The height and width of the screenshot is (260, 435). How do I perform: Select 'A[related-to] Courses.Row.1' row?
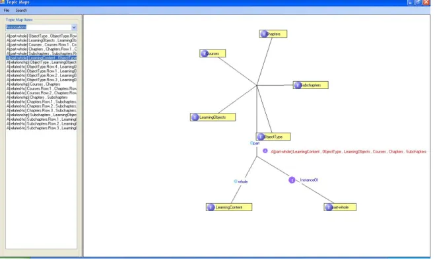pos(42,89)
